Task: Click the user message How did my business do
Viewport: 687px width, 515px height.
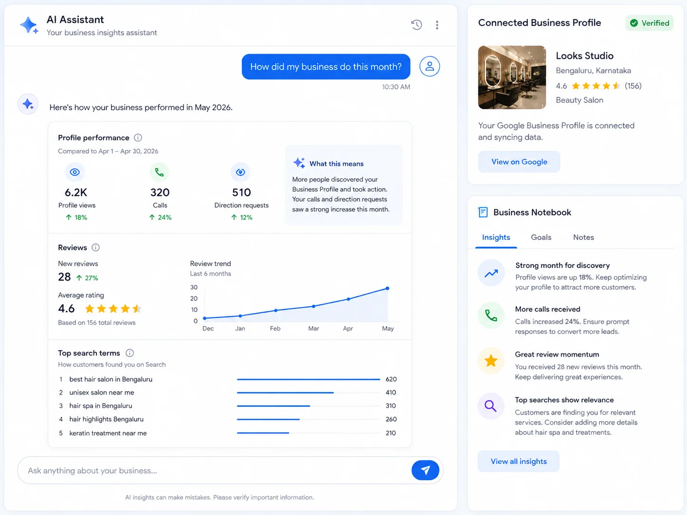Action: pos(326,67)
